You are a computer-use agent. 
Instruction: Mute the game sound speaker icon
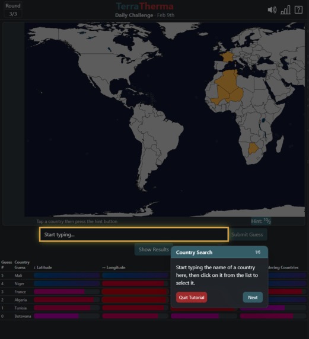pyautogui.click(x=272, y=9)
